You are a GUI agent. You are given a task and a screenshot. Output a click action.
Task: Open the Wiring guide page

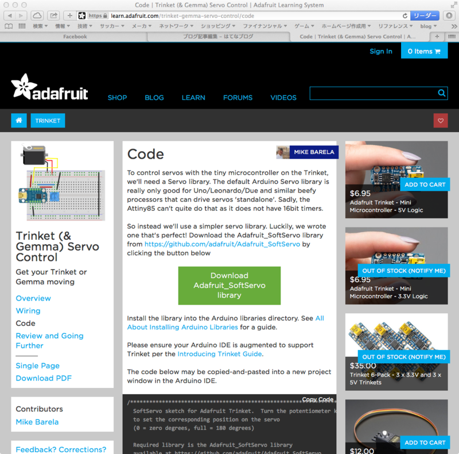pyautogui.click(x=28, y=311)
